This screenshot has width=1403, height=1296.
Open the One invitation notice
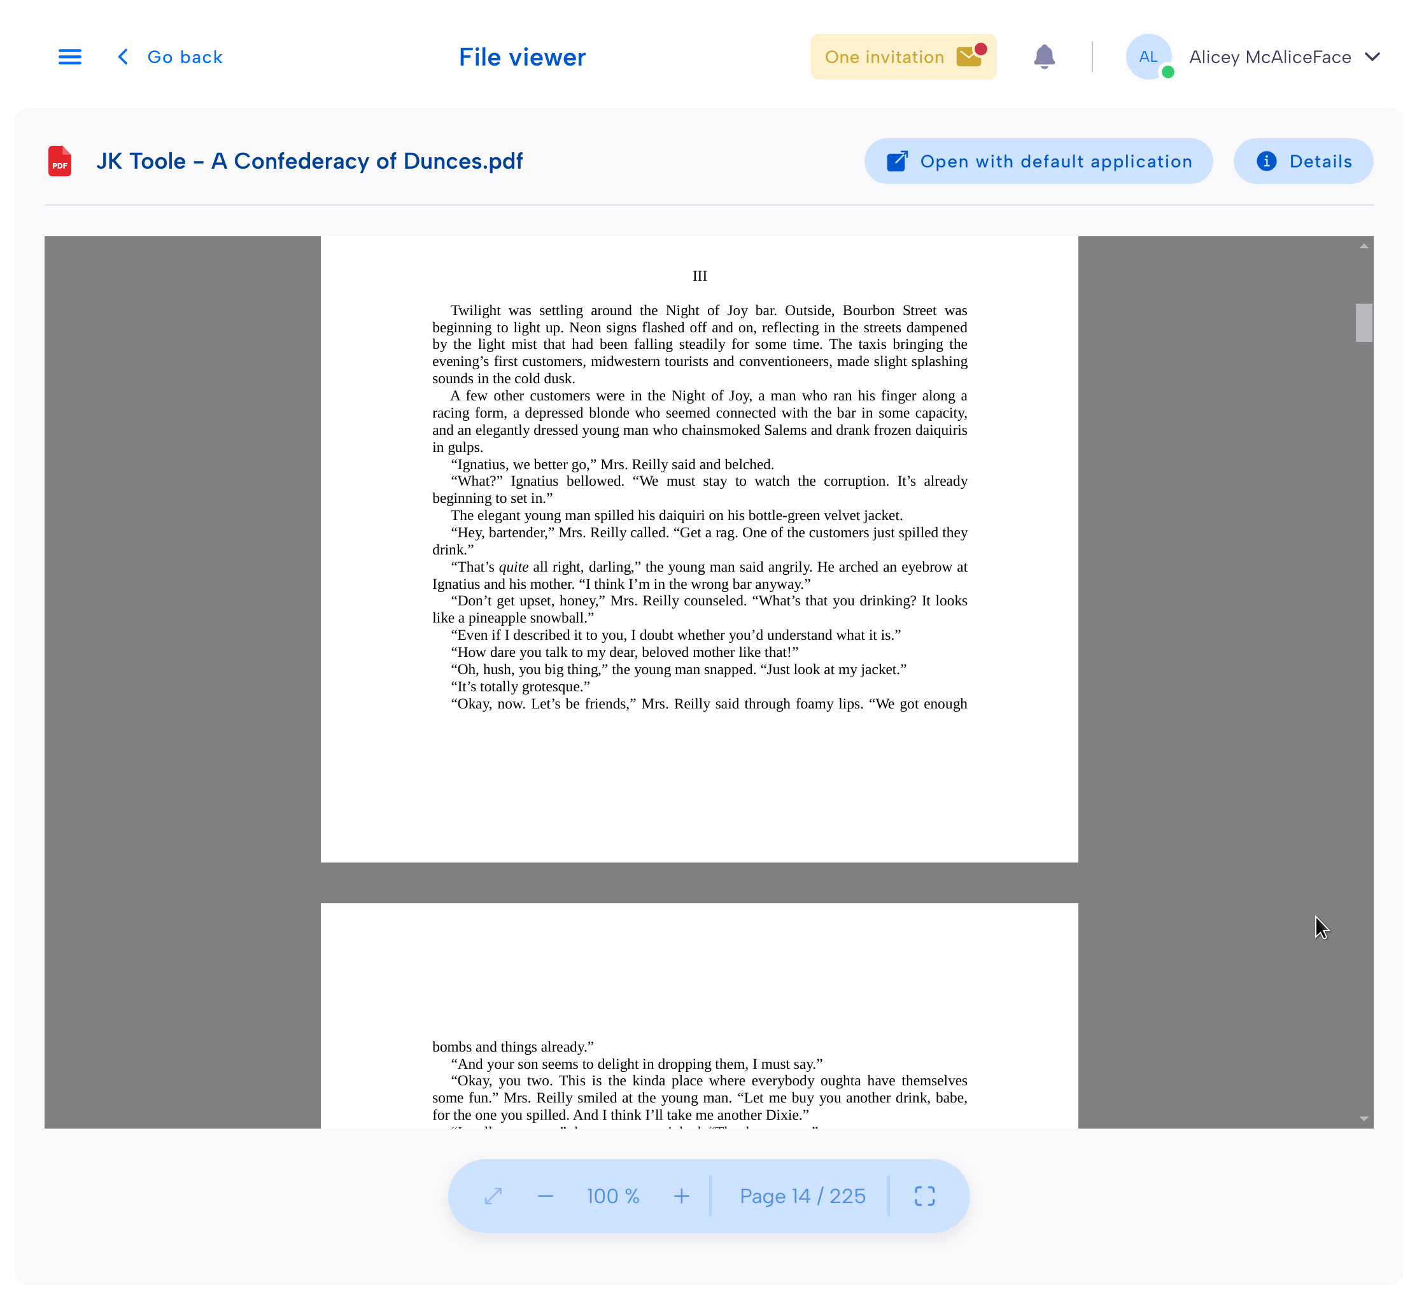click(903, 57)
